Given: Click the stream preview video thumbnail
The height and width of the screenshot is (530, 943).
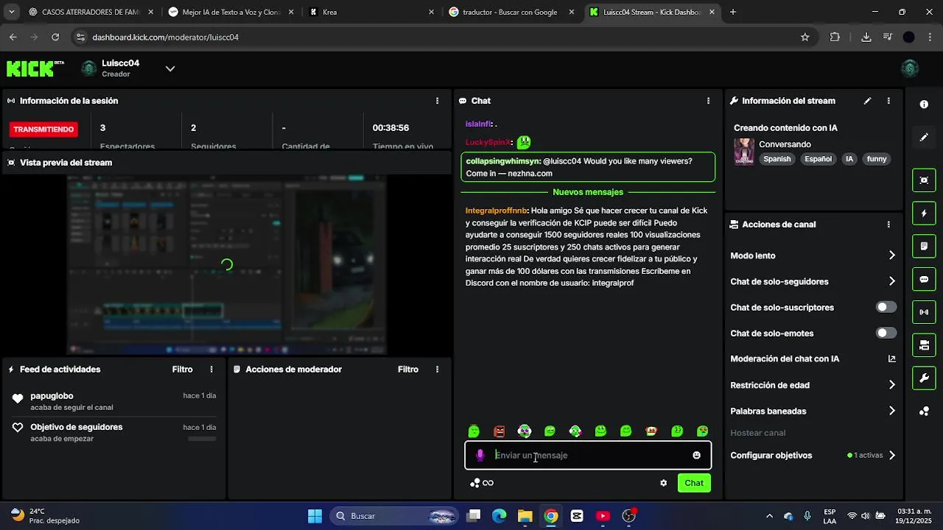Looking at the screenshot, I should [227, 264].
